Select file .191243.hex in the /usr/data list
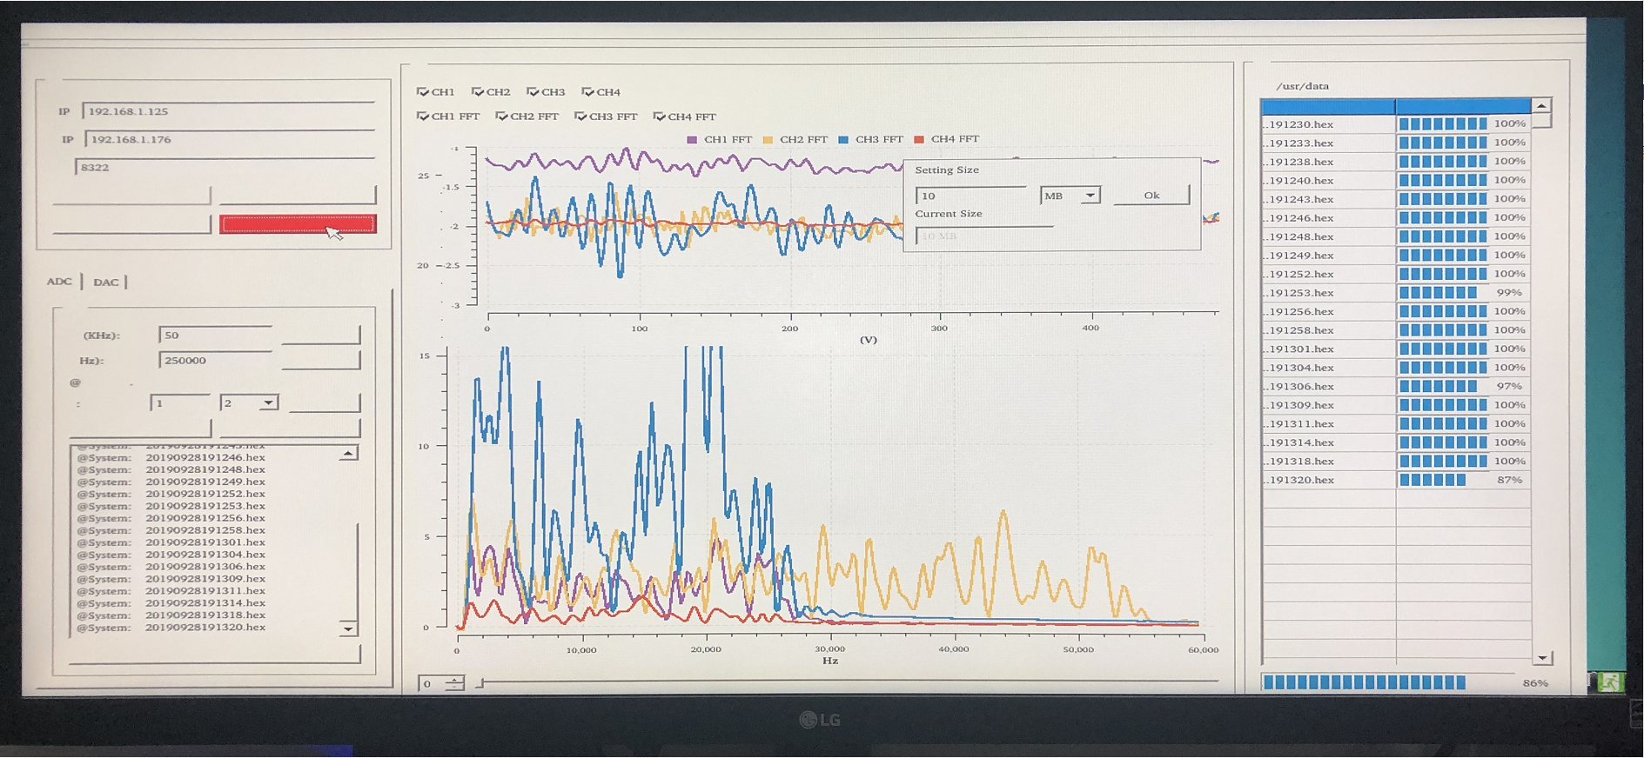1644x758 pixels. 1396,199
